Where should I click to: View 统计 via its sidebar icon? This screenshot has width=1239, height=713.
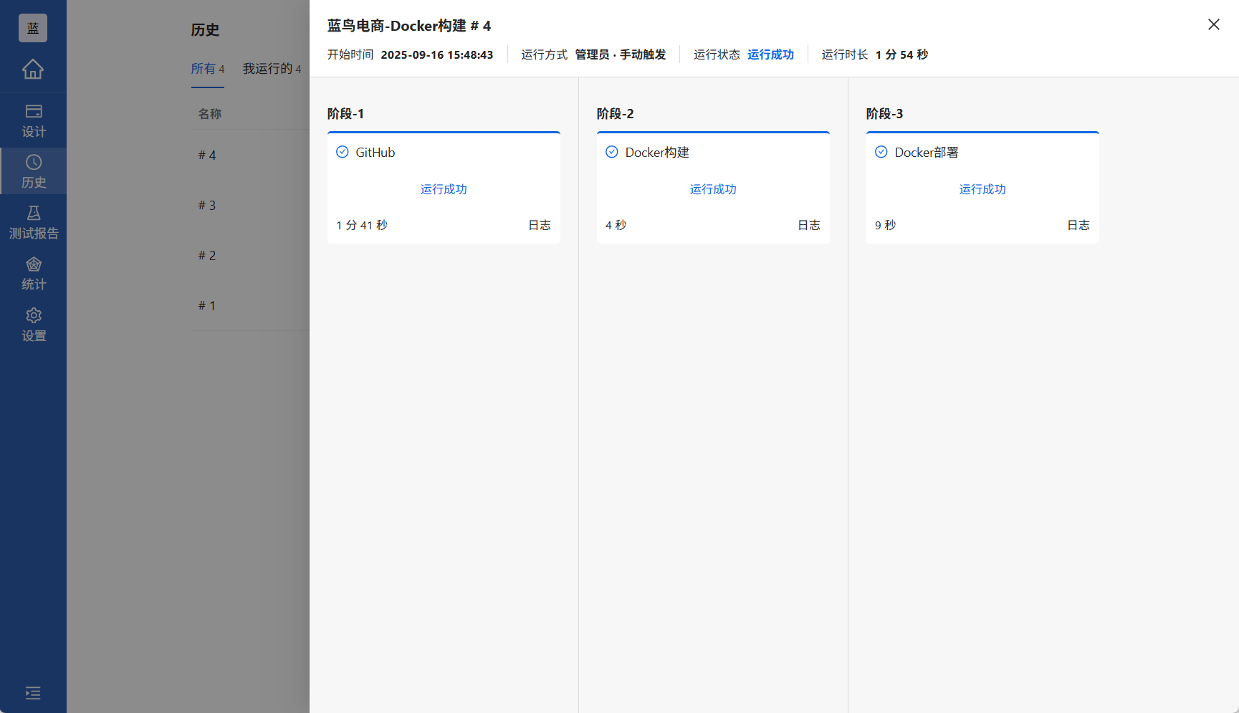(33, 273)
